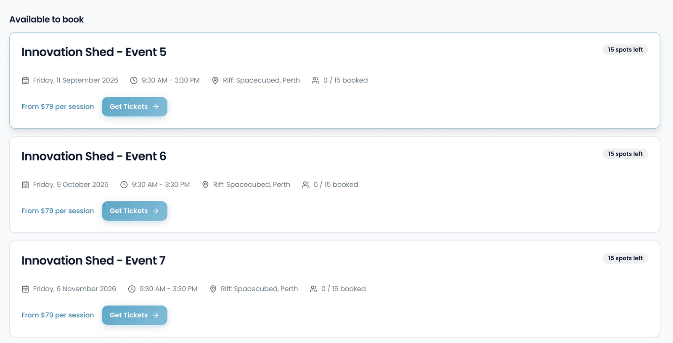The height and width of the screenshot is (343, 673).
Task: Get Tickets for Innovation Shed Event 7
Action: pyautogui.click(x=135, y=315)
